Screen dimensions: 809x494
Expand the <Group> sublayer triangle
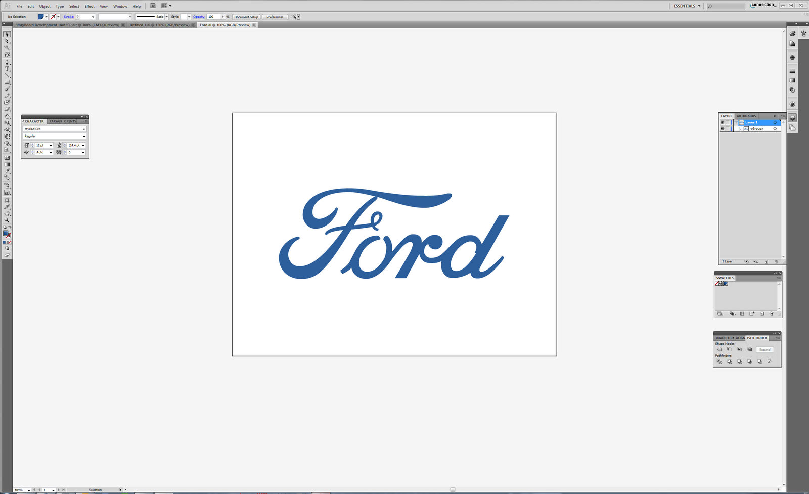click(x=741, y=129)
